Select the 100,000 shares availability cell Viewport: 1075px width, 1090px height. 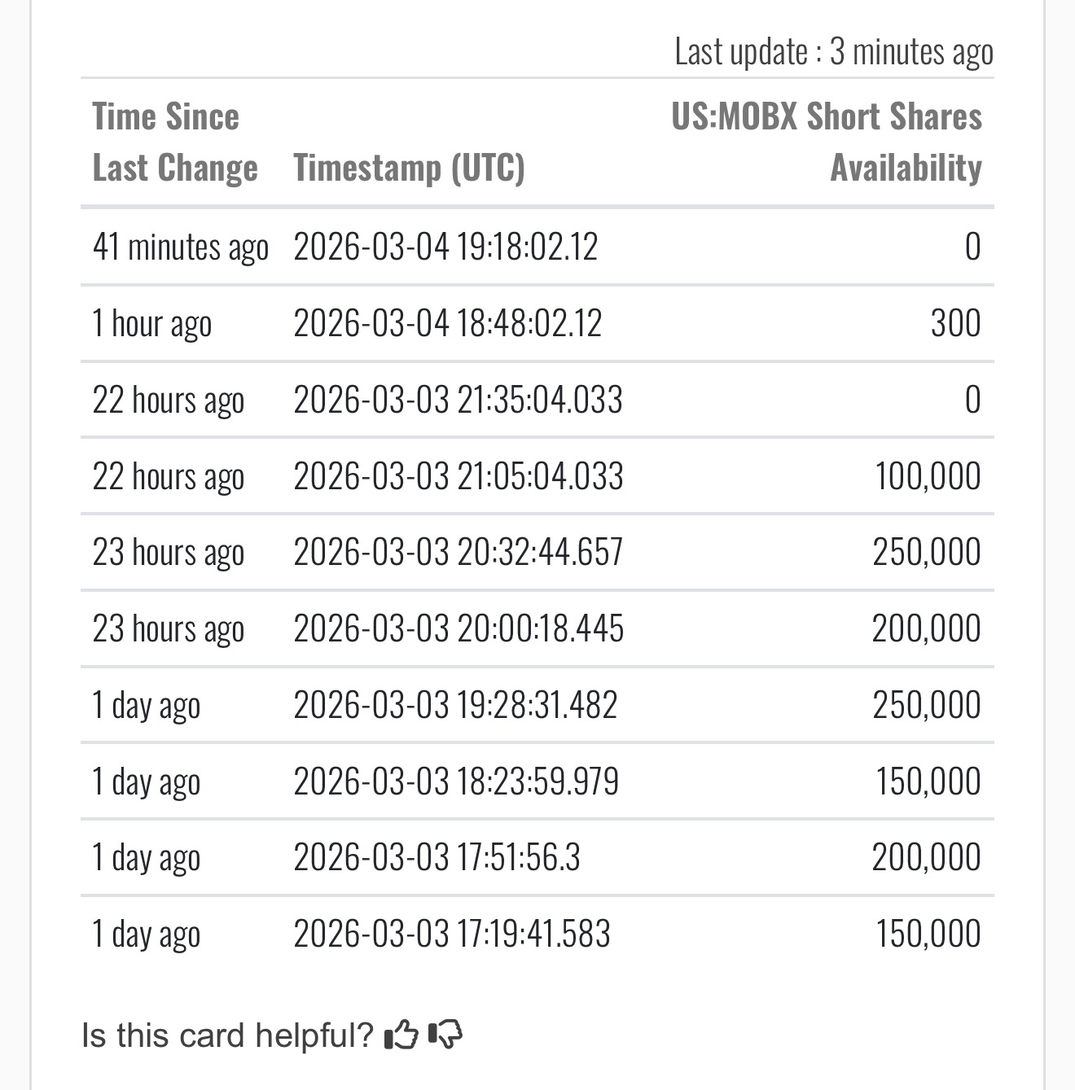coord(928,476)
